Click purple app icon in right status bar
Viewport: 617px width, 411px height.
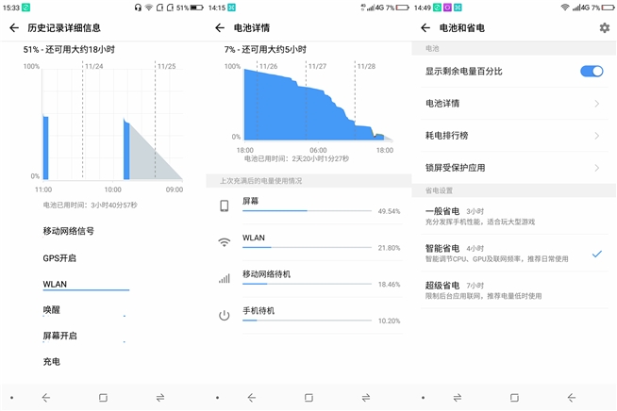(447, 8)
